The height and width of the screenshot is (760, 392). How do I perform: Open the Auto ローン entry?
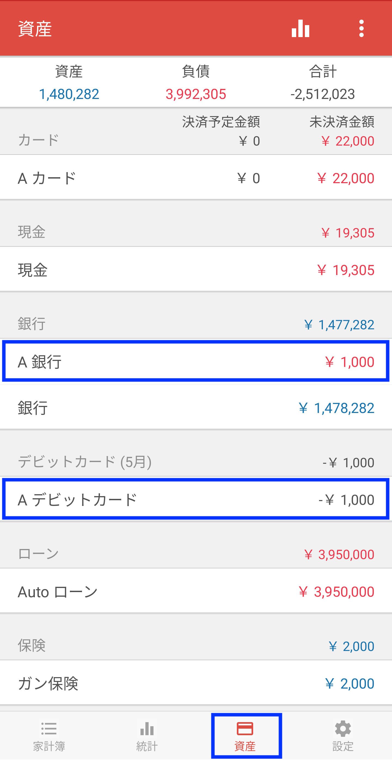[x=196, y=591]
